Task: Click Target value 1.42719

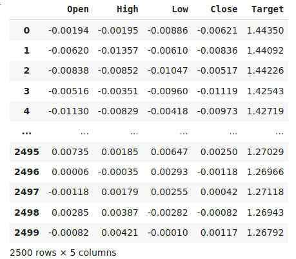Action: coord(265,111)
